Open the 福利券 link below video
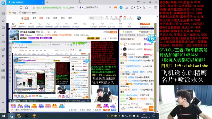The width and height of the screenshot is (212, 119). pos(73,110)
